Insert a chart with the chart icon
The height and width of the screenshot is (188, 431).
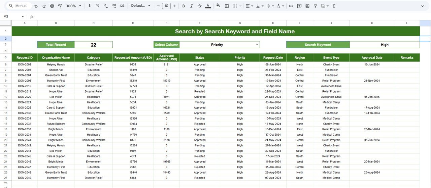click(307, 6)
